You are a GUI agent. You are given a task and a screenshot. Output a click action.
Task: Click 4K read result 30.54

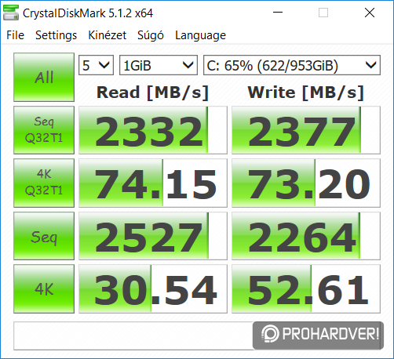click(153, 288)
